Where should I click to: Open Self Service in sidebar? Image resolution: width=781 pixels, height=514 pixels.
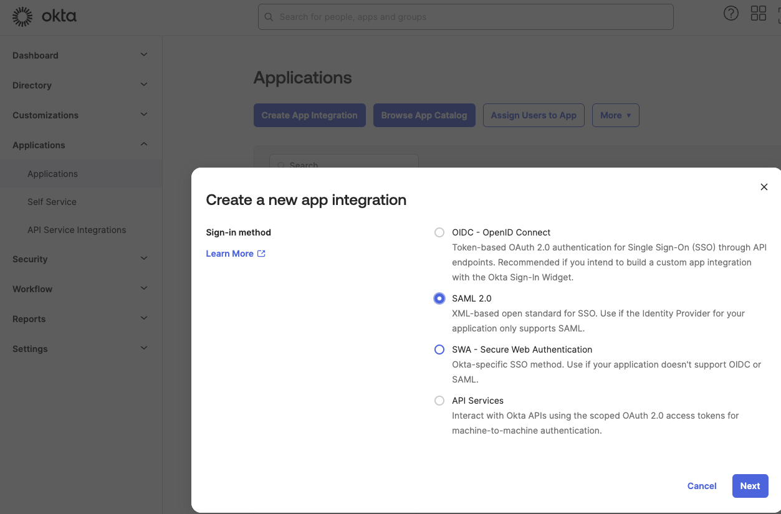coord(52,202)
